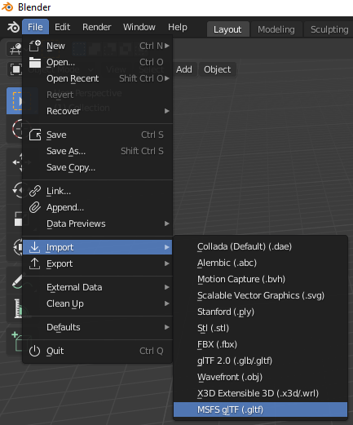Import Wavefront (.obj) file
353x425 pixels.
pos(260,377)
